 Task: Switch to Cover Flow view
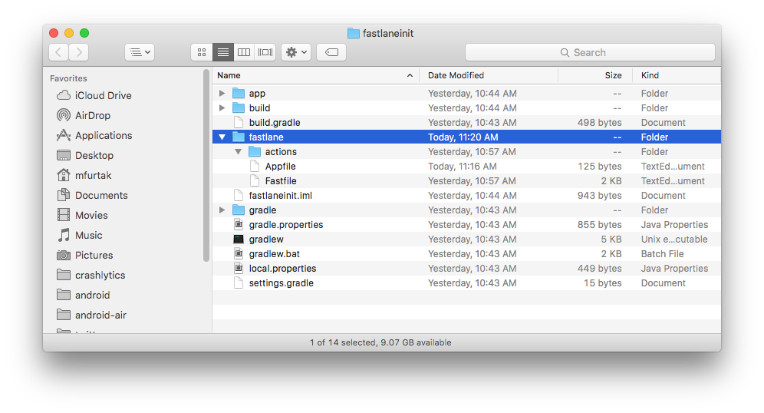tap(265, 52)
